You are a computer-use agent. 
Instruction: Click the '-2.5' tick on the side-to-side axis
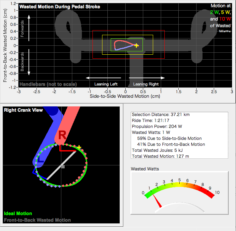coord(36,92)
